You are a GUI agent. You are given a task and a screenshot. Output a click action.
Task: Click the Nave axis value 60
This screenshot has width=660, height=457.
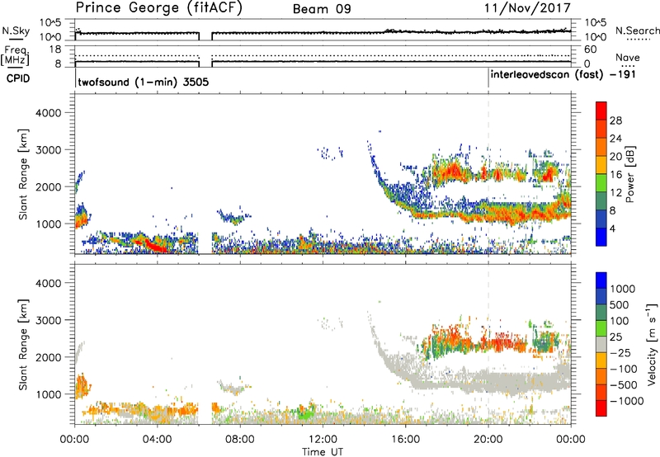click(x=591, y=49)
